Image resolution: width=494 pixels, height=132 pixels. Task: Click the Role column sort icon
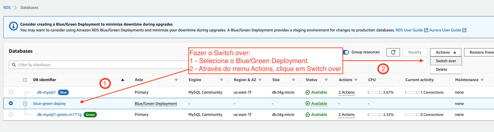(x=176, y=80)
